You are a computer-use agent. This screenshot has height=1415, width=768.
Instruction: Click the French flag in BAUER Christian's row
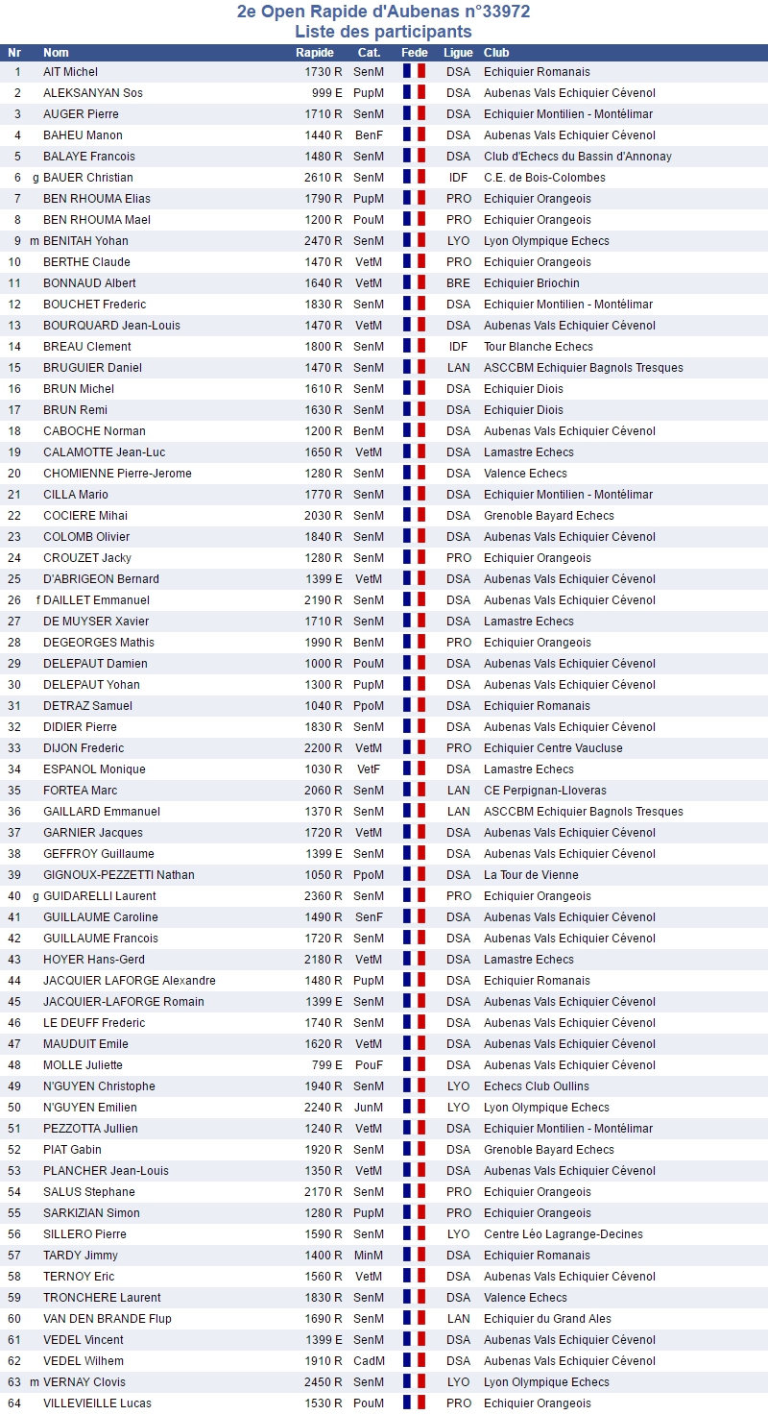(414, 178)
